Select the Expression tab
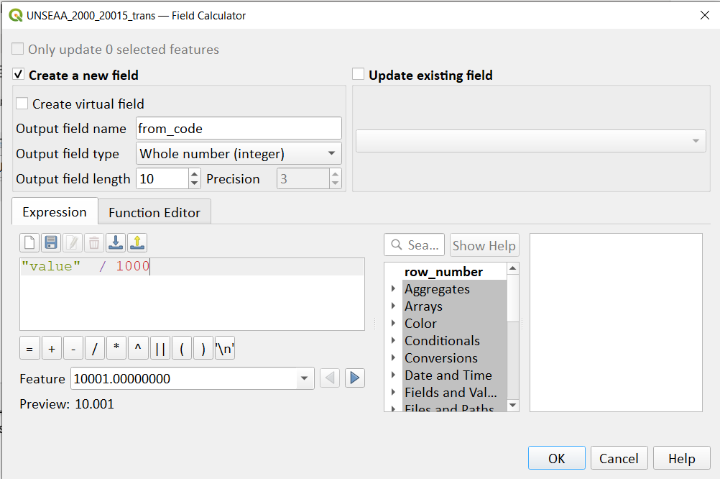720x479 pixels. (55, 212)
